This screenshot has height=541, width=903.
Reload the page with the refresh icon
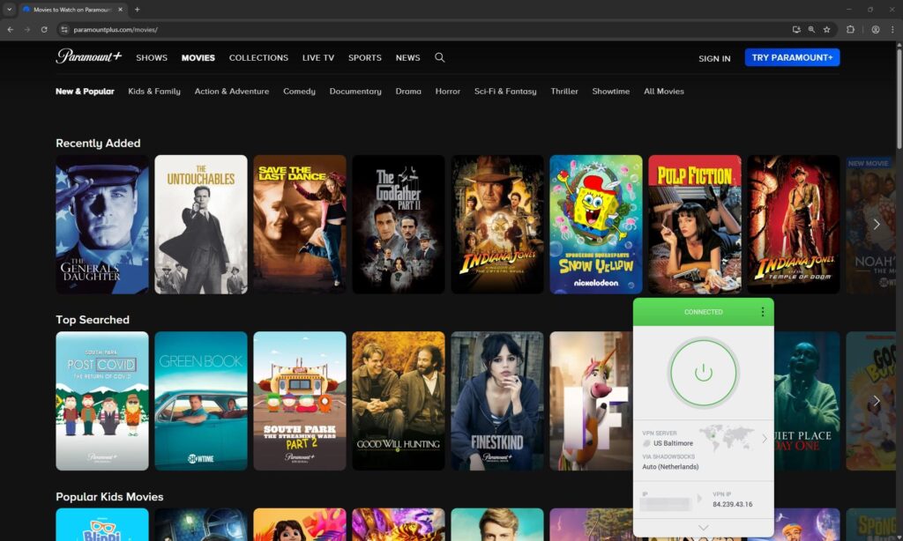44,29
